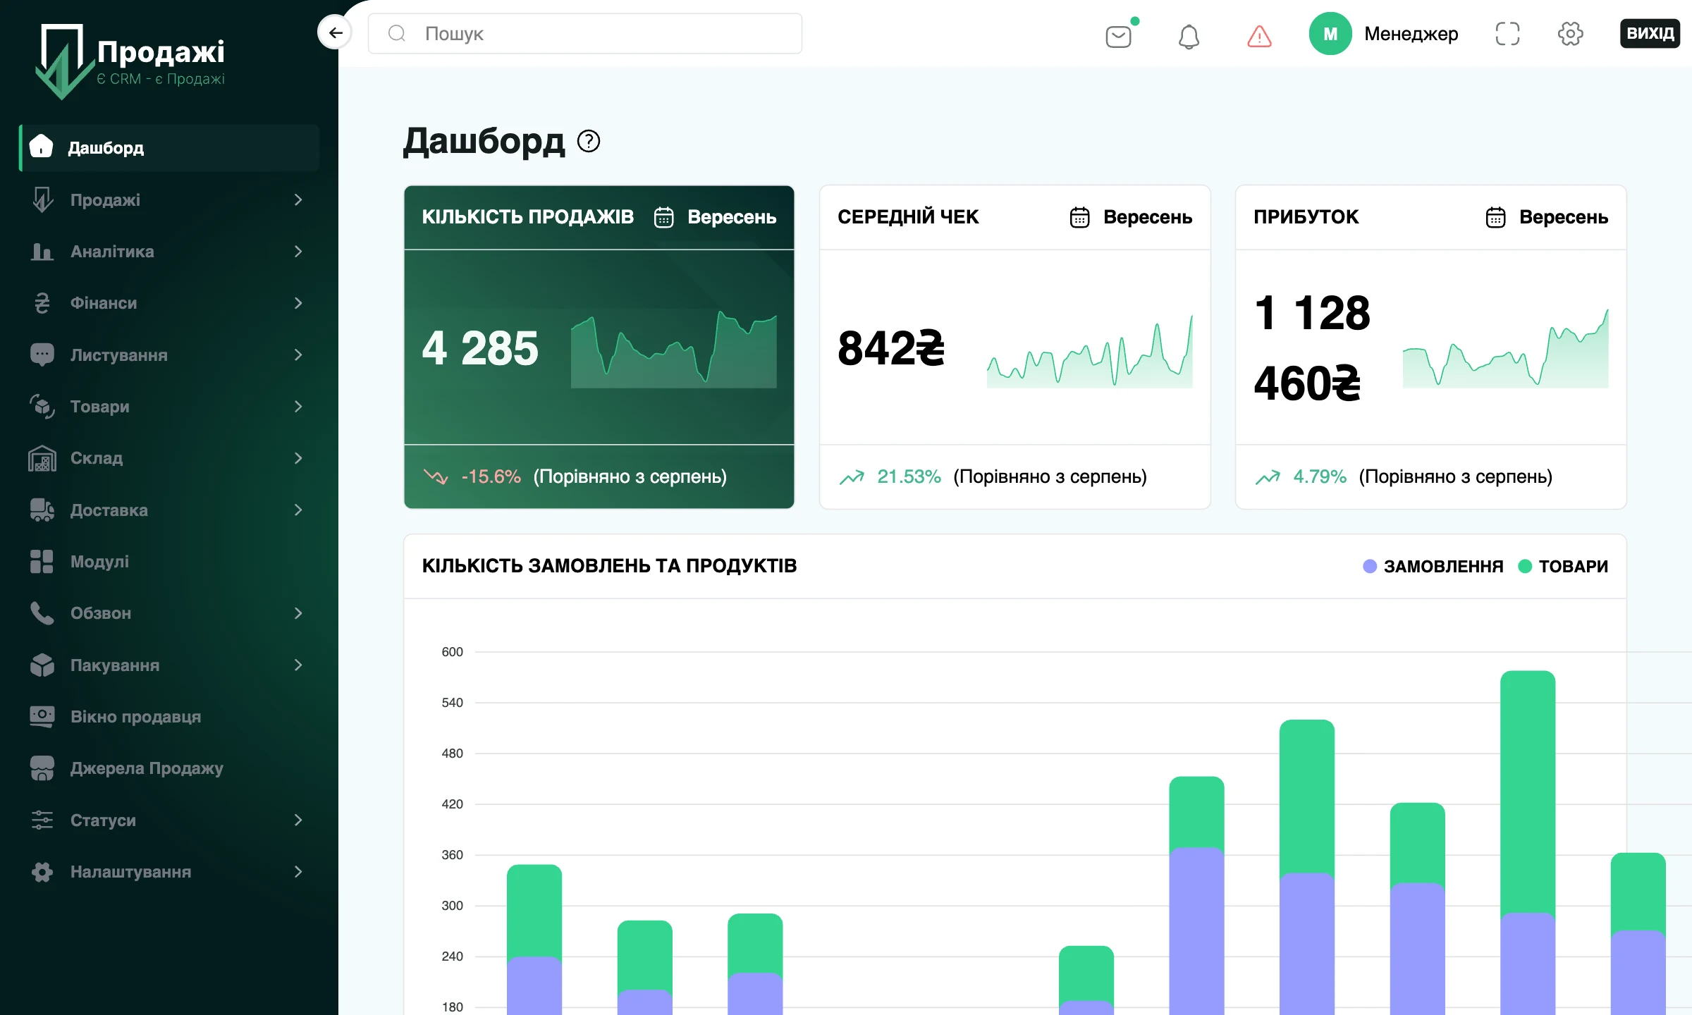Viewport: 1692px width, 1015px height.
Task: Click the green M avatar
Action: [1330, 33]
